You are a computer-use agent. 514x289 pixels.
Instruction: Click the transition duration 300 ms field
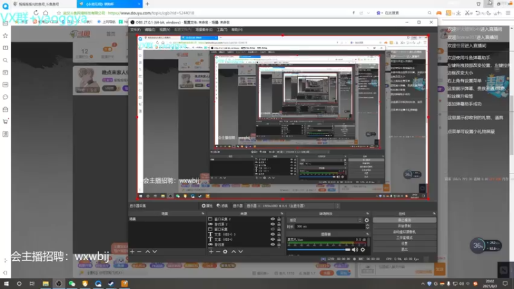pos(330,227)
